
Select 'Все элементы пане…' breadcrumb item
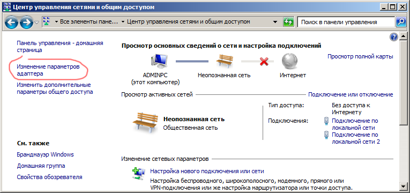[89, 22]
